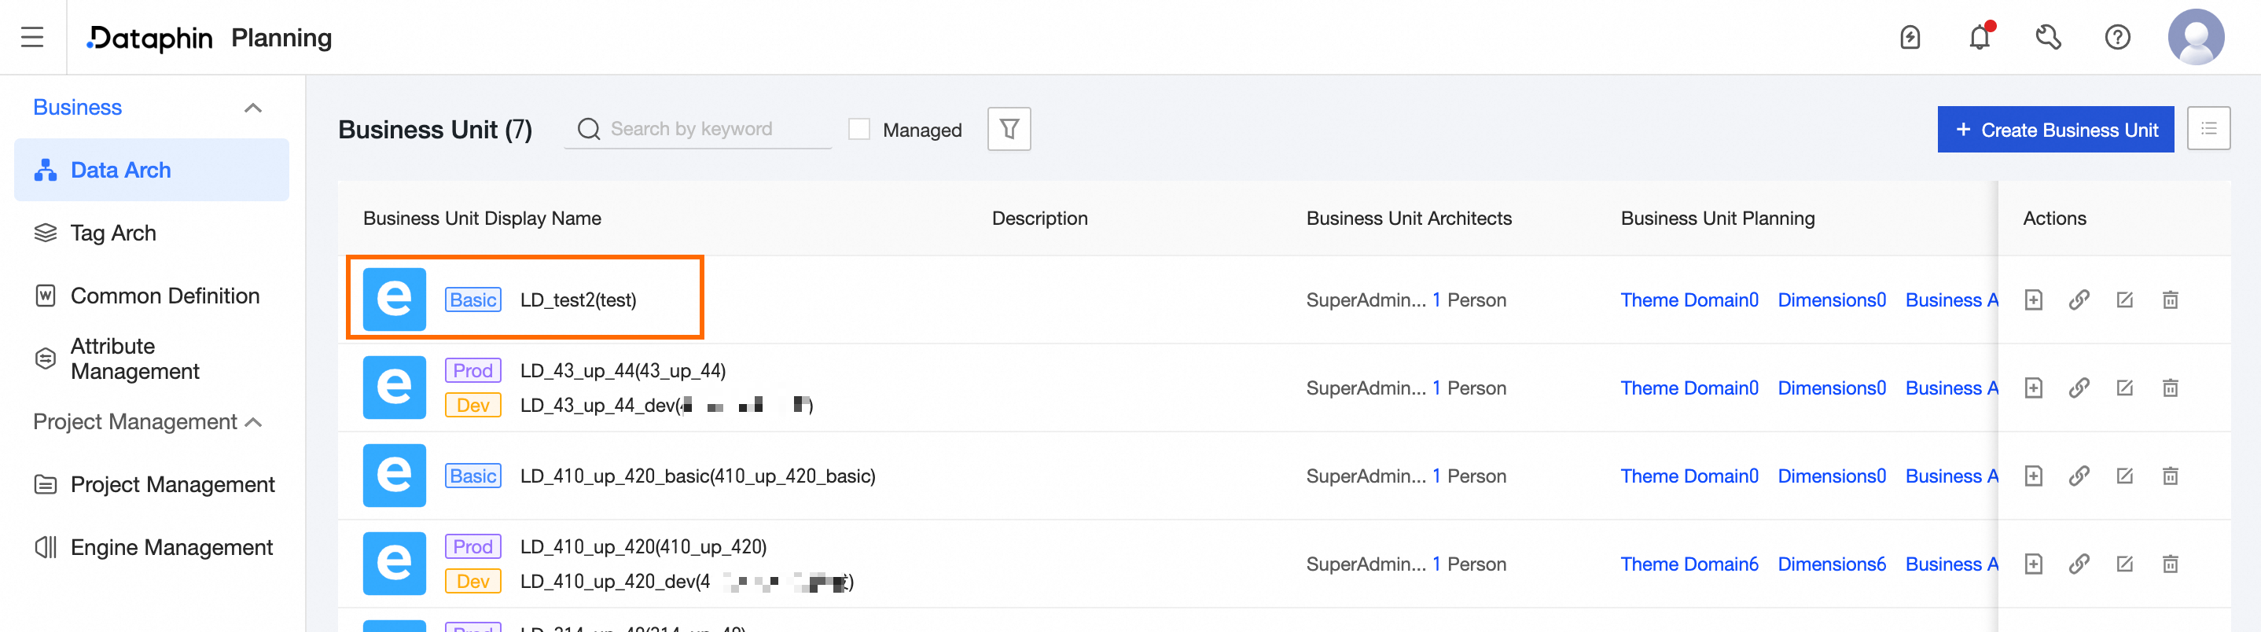Click the add icon for LD_43_up_44 row
The image size is (2261, 632).
[2034, 388]
